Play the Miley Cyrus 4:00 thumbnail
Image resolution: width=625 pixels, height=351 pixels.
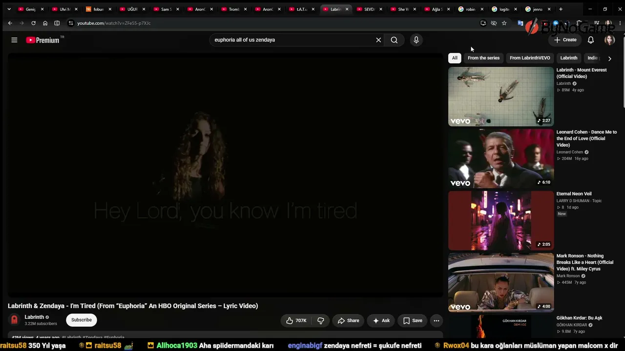(x=501, y=282)
